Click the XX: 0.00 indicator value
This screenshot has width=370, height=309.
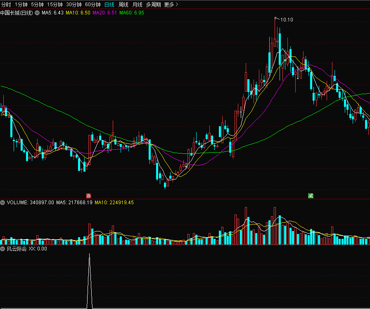[x=38, y=249]
